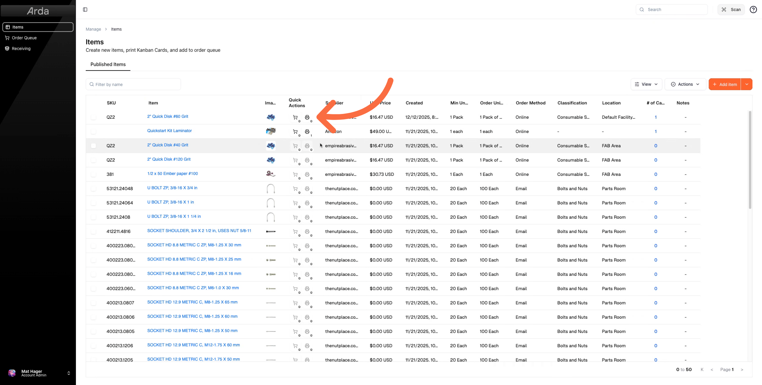Add U BOLT ZP, 3/8-16 X 1 in to cart
The image size is (762, 385).
[295, 203]
